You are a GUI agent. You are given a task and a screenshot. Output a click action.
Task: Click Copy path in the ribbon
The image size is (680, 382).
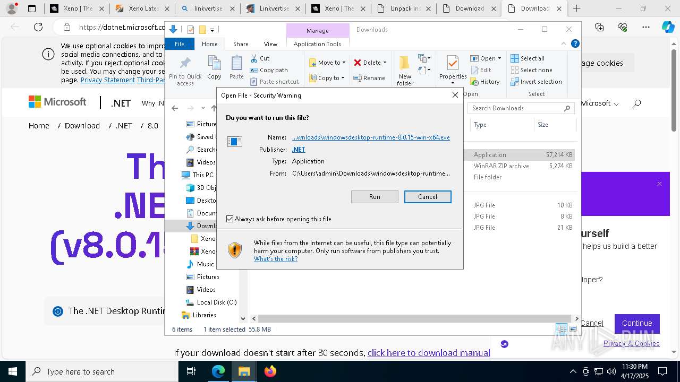click(x=268, y=70)
